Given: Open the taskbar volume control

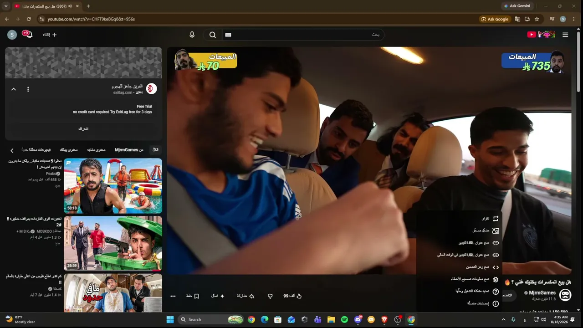Looking at the screenshot, I should point(544,320).
